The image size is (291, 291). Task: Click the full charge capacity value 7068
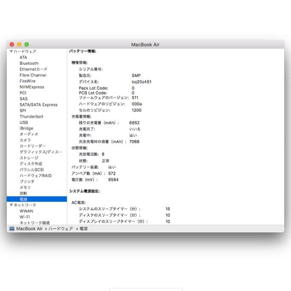134,142
